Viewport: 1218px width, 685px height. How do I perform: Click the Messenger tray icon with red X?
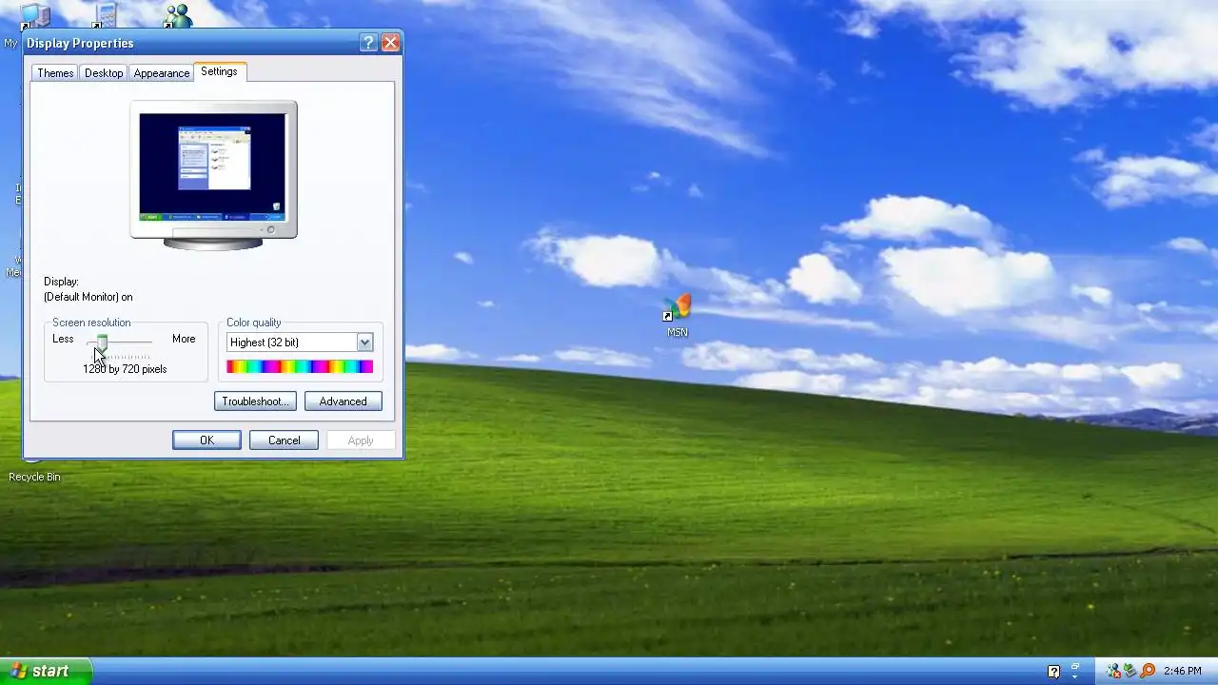pos(1114,671)
